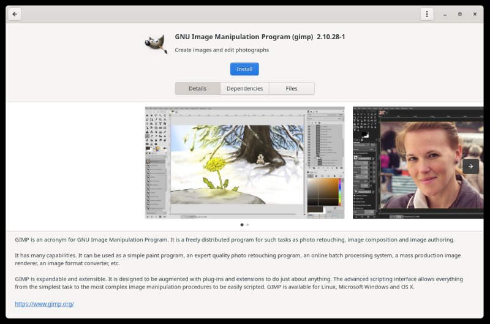Viewport: 490px width, 324px height.
Task: Click the 'GIMP is an acronym' paragraph
Action: point(235,239)
